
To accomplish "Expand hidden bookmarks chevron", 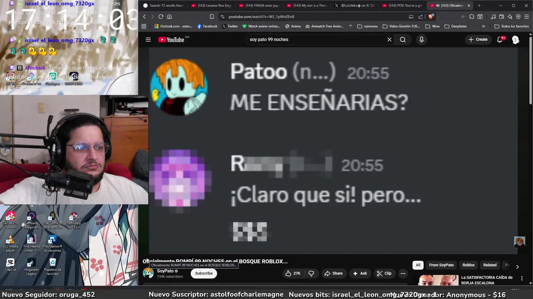I will point(483,26).
